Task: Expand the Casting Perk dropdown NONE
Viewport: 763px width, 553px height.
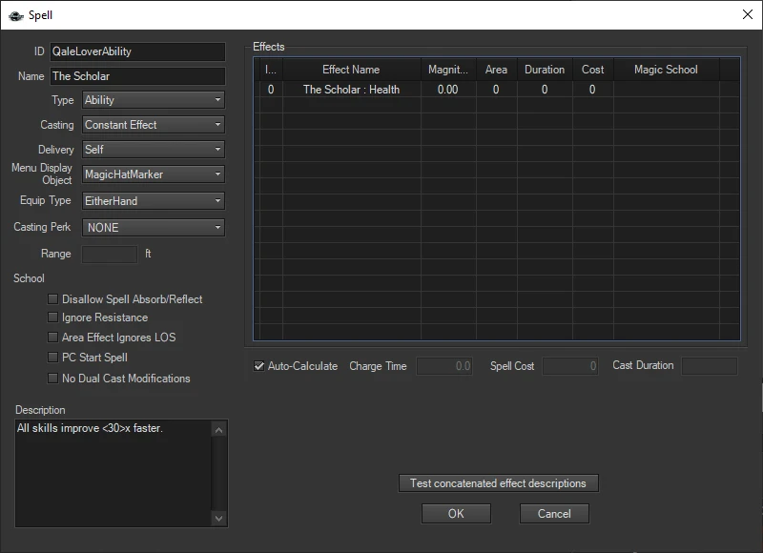Action: (x=154, y=228)
